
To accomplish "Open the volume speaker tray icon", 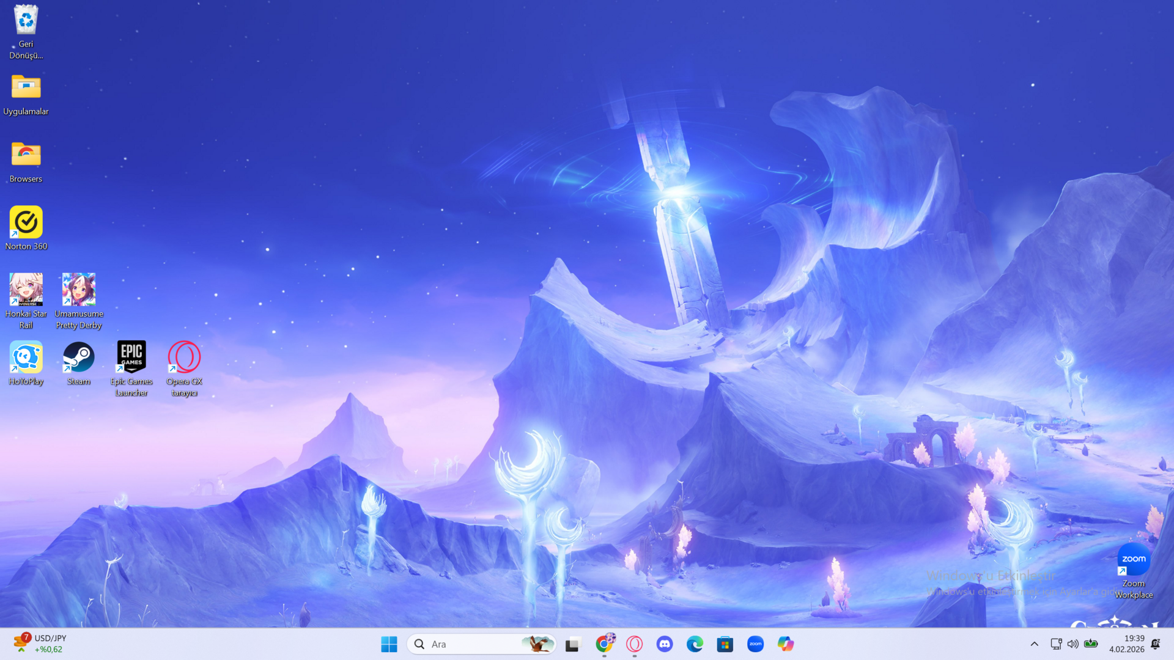I will pyautogui.click(x=1073, y=644).
